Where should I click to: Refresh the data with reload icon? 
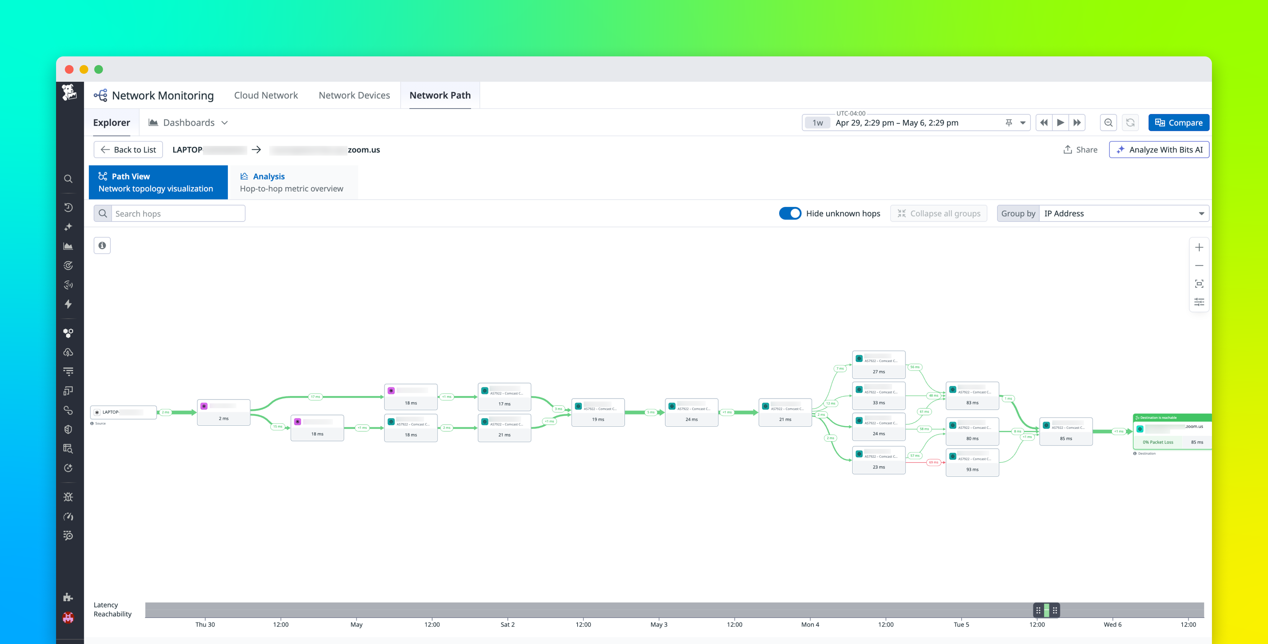pyautogui.click(x=1130, y=122)
